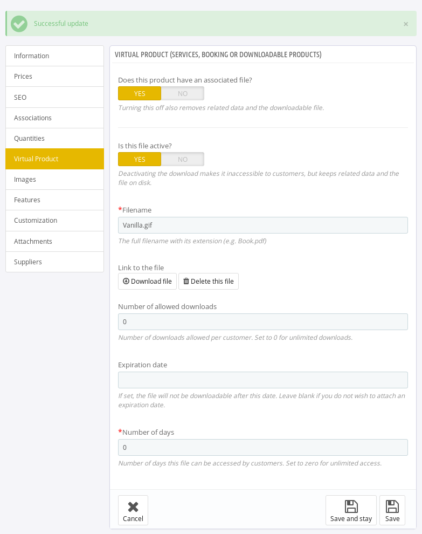422x534 pixels.
Task: Click the Delete this file button
Action: [209, 281]
